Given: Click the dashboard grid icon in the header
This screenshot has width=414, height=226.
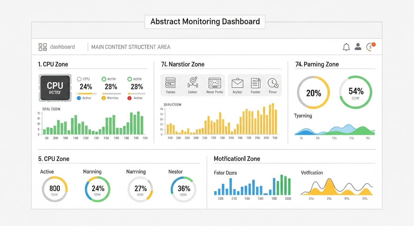Looking at the screenshot, I should point(42,46).
